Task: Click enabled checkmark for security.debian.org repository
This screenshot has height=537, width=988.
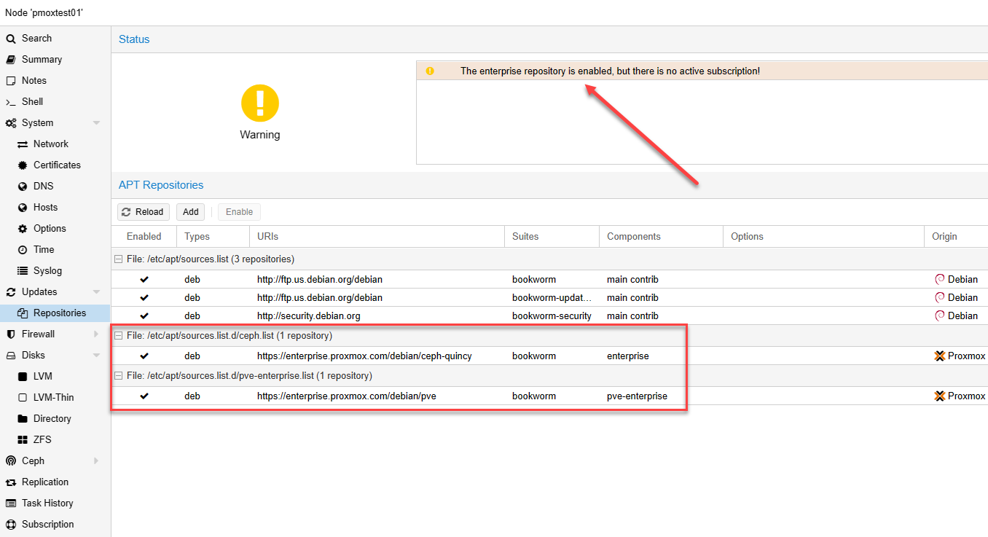Action: (144, 316)
